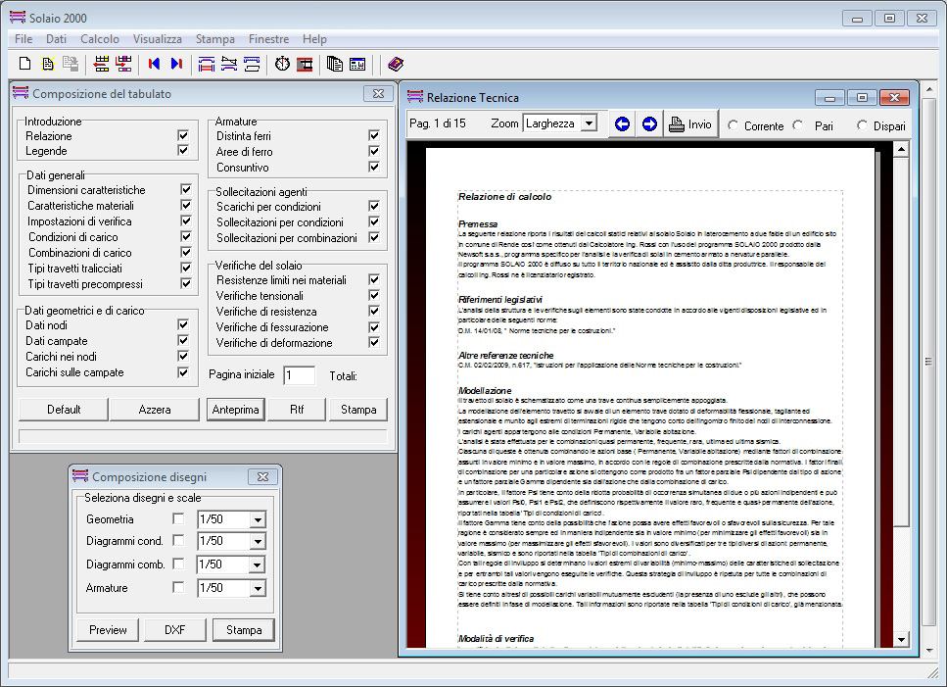Go to previous page in Relazione Tecnica

[x=622, y=123]
